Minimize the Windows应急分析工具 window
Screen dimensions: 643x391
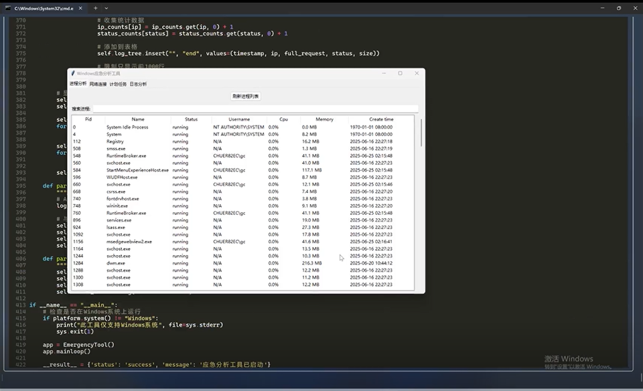[384, 74]
